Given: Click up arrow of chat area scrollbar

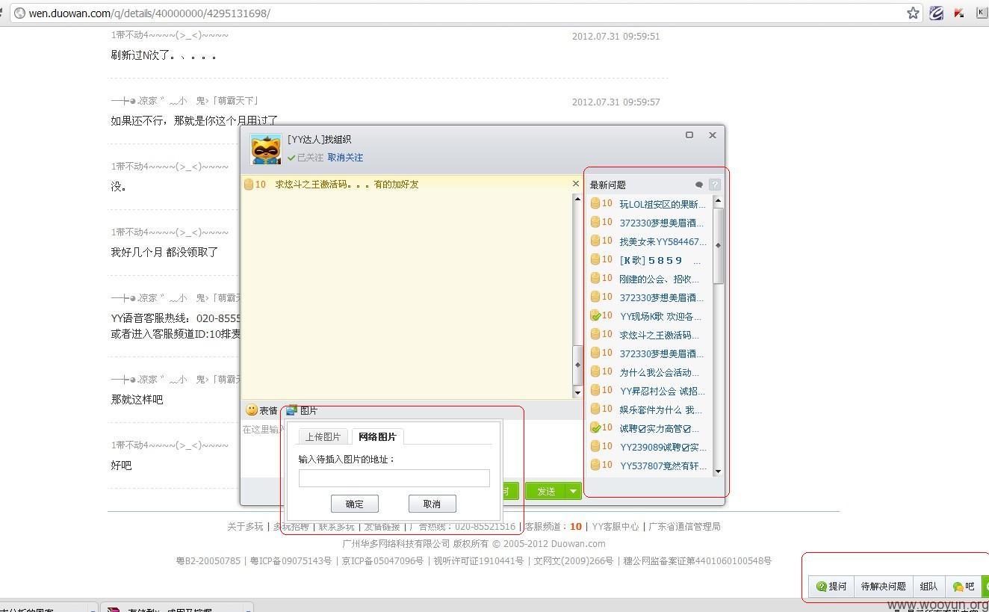Looking at the screenshot, I should pyautogui.click(x=577, y=199).
